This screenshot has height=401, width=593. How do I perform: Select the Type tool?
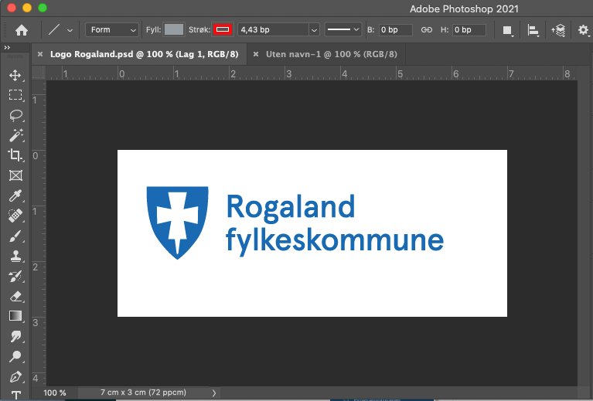click(x=15, y=396)
